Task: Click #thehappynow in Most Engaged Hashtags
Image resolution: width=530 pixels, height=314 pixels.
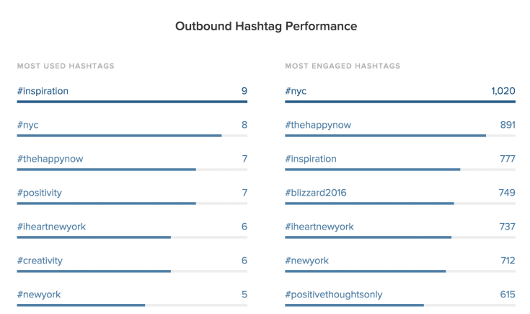Action: (x=318, y=125)
